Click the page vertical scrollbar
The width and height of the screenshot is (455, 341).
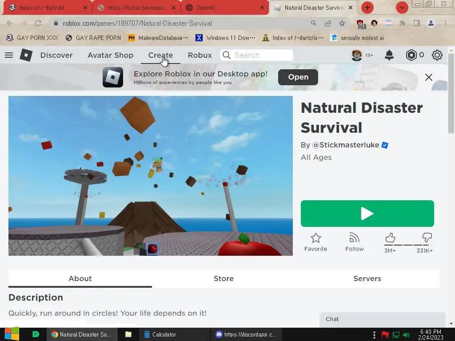(451, 93)
